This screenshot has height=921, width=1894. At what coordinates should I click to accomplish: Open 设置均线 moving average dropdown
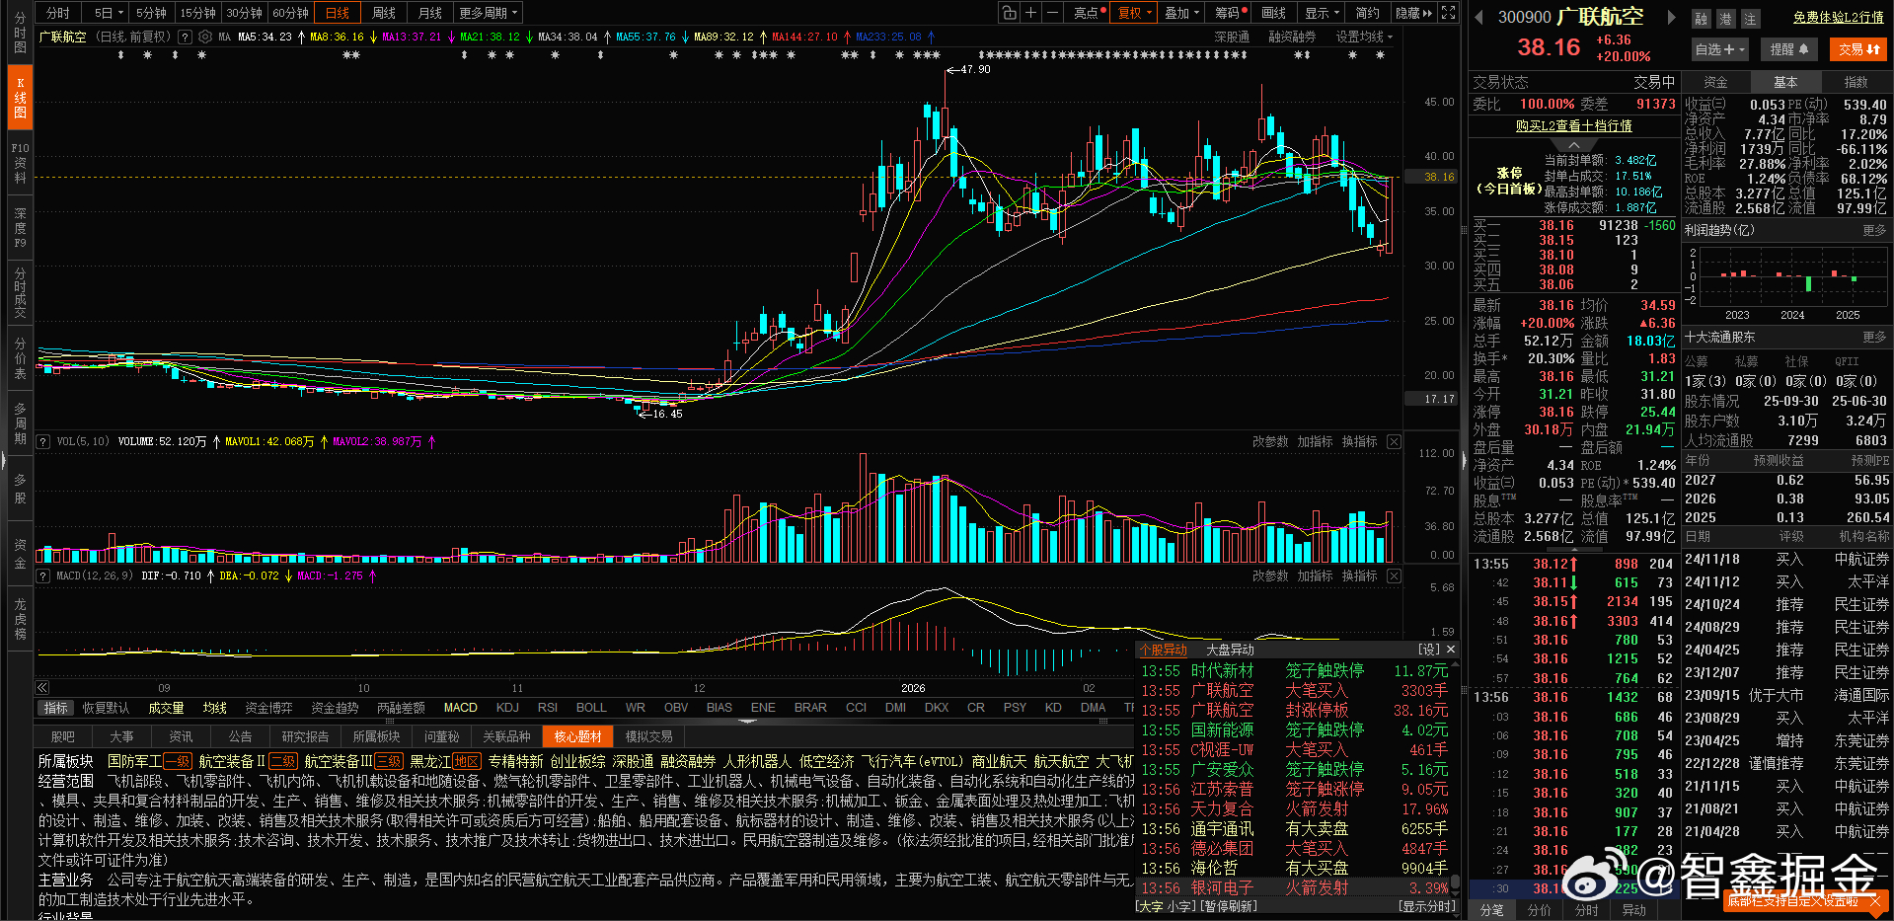tap(1364, 37)
